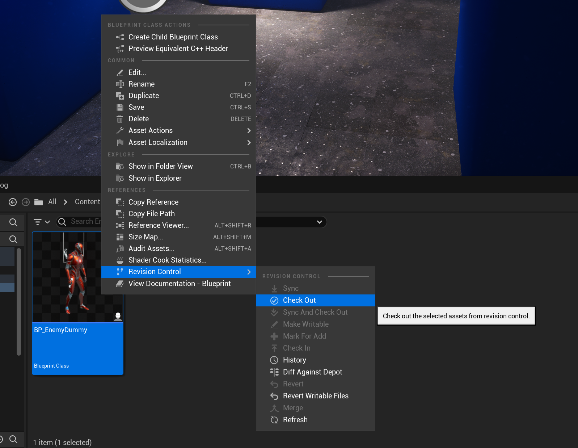The image size is (578, 448).
Task: Choose Duplicate from context menu
Action: coord(179,96)
